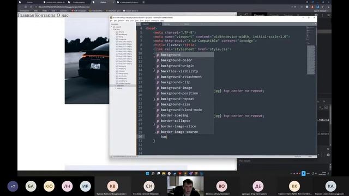The height and width of the screenshot is (196, 349).
Task: Pick 'border-image-source' suggestion
Action: click(184, 132)
